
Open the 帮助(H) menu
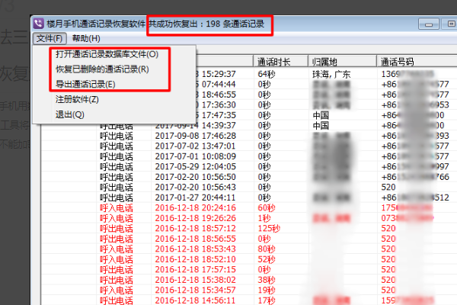point(86,39)
